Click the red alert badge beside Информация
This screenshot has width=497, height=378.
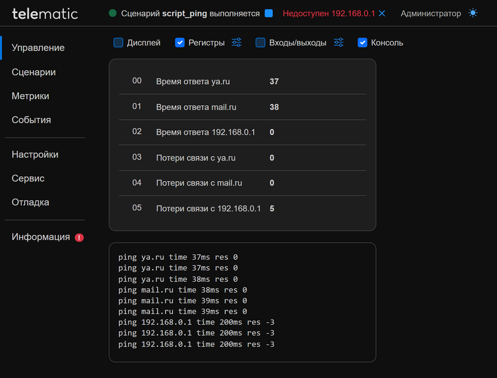click(79, 238)
